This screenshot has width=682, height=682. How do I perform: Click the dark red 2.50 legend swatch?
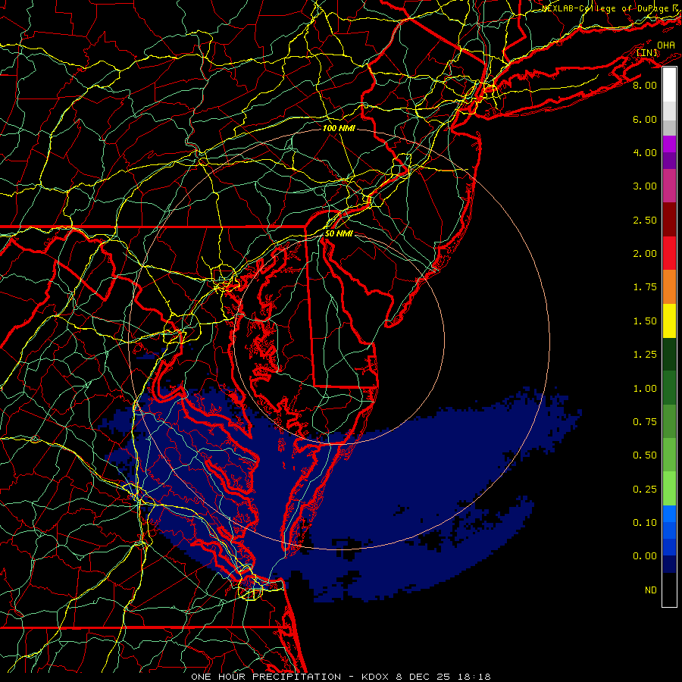click(x=669, y=220)
